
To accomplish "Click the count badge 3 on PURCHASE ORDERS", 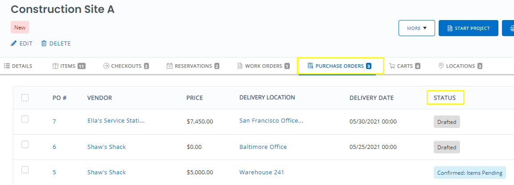I will click(x=369, y=66).
